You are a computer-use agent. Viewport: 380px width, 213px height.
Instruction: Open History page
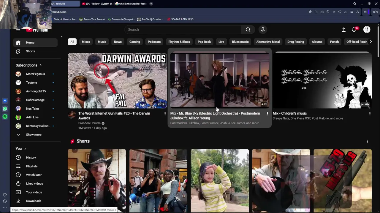(x=35, y=158)
